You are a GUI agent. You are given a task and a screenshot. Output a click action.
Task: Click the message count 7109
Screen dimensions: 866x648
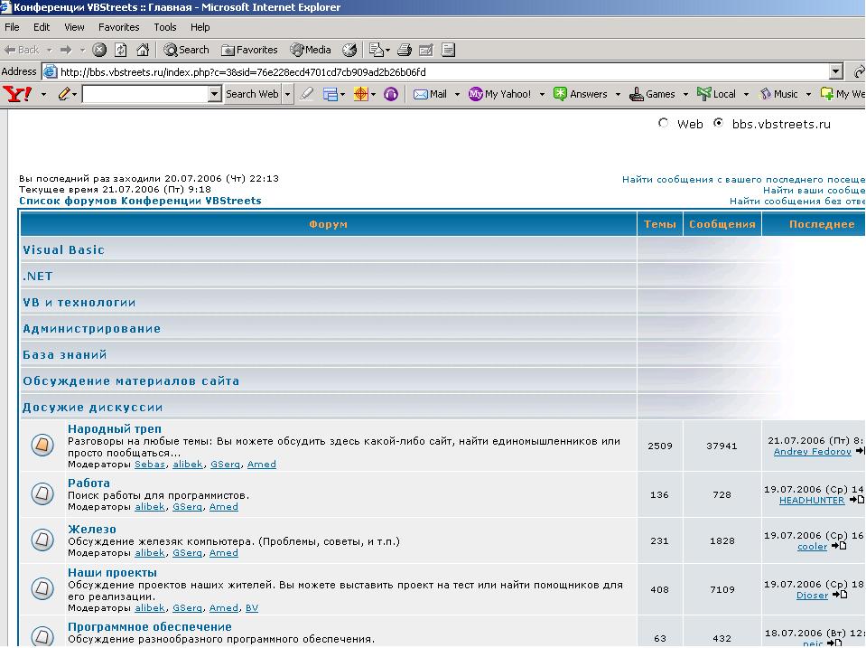coord(722,589)
